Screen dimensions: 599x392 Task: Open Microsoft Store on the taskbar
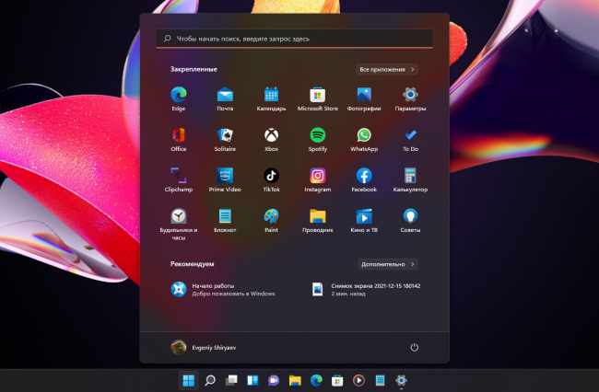(x=337, y=380)
